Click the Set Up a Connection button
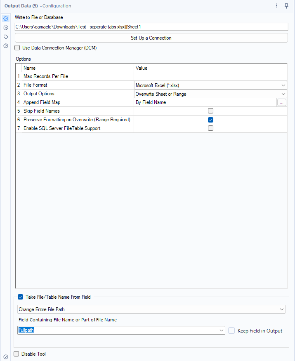This screenshot has height=361, width=295. (151, 38)
